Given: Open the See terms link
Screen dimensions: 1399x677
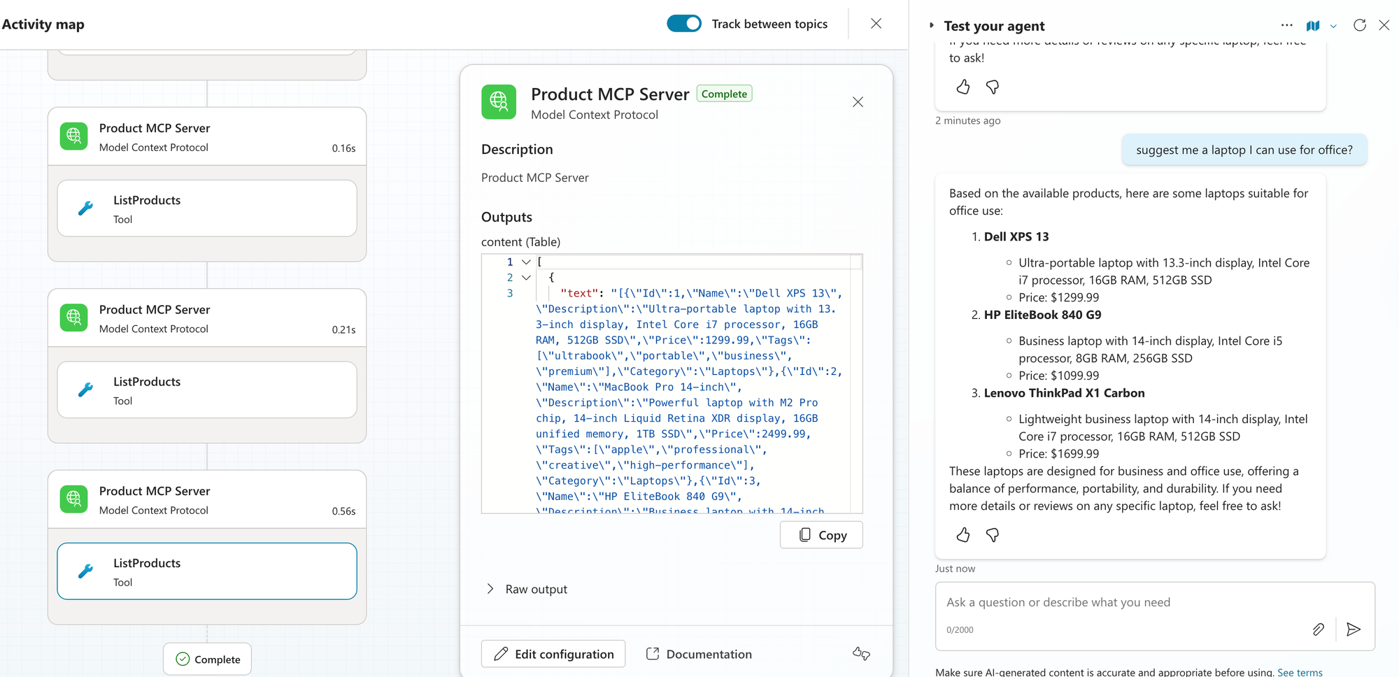Looking at the screenshot, I should (x=1299, y=672).
